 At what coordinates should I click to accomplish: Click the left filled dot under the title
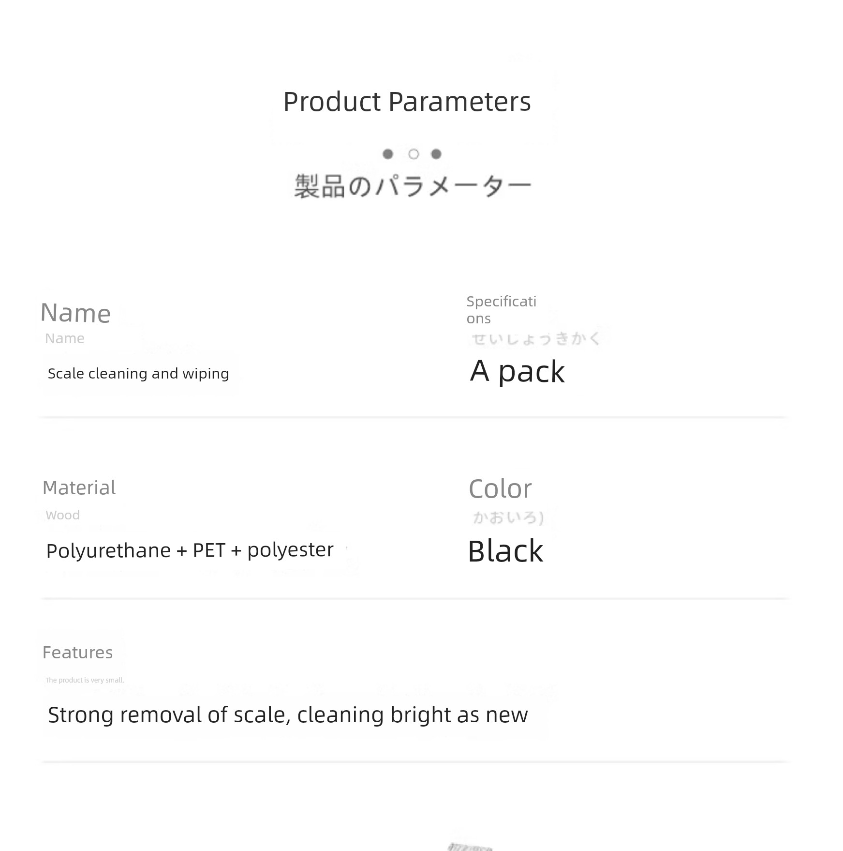387,154
